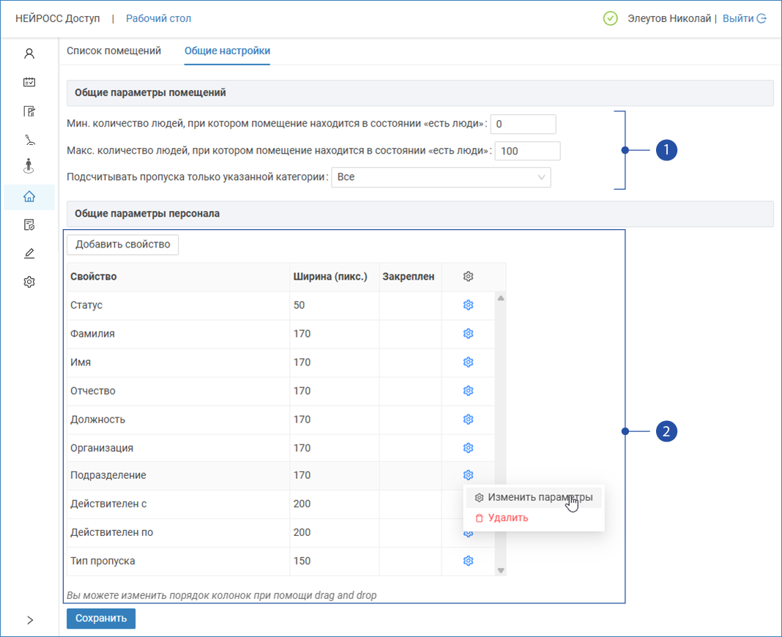
Task: Click gear icon in Фамилия row
Action: pos(469,334)
